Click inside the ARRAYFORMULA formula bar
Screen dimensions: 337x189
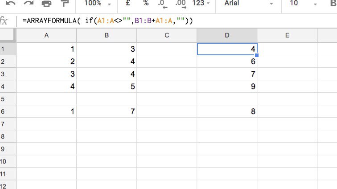(178, 21)
